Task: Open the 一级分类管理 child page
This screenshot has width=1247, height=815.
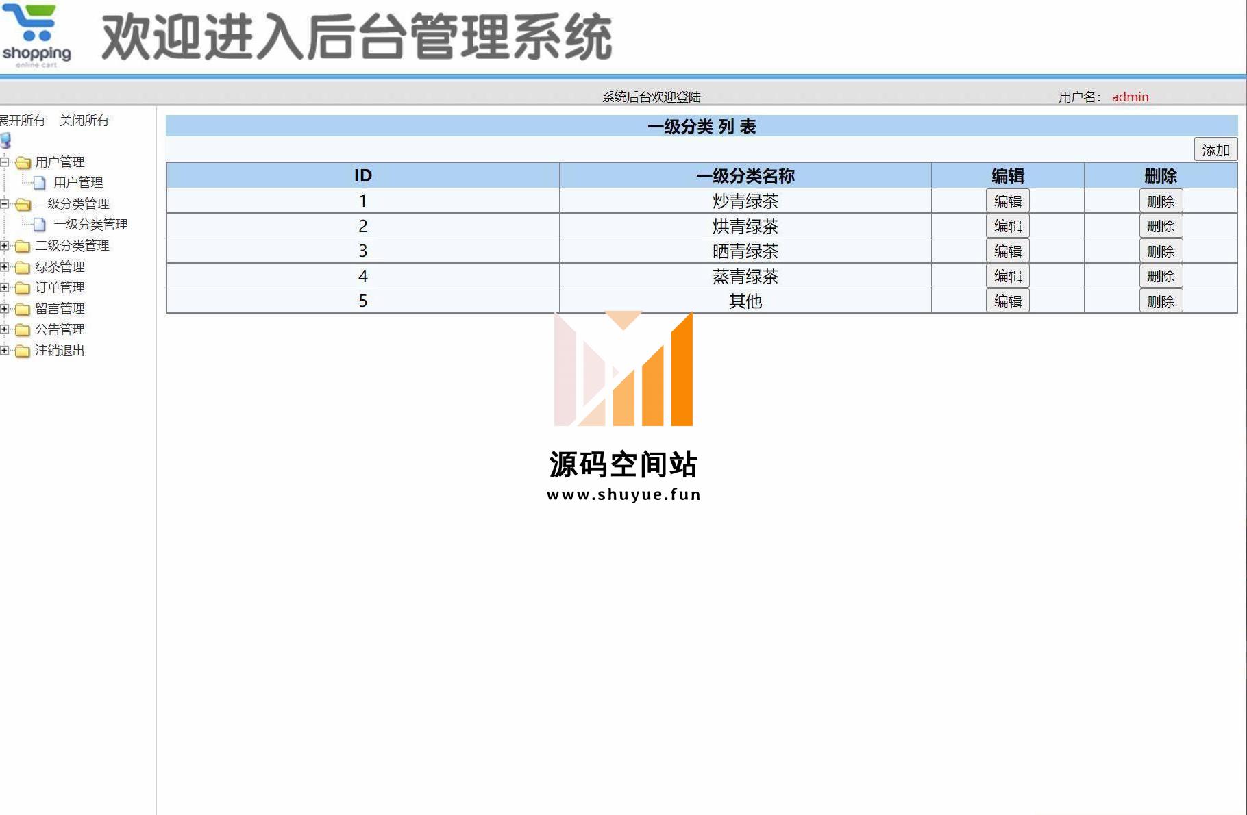Action: [x=90, y=225]
